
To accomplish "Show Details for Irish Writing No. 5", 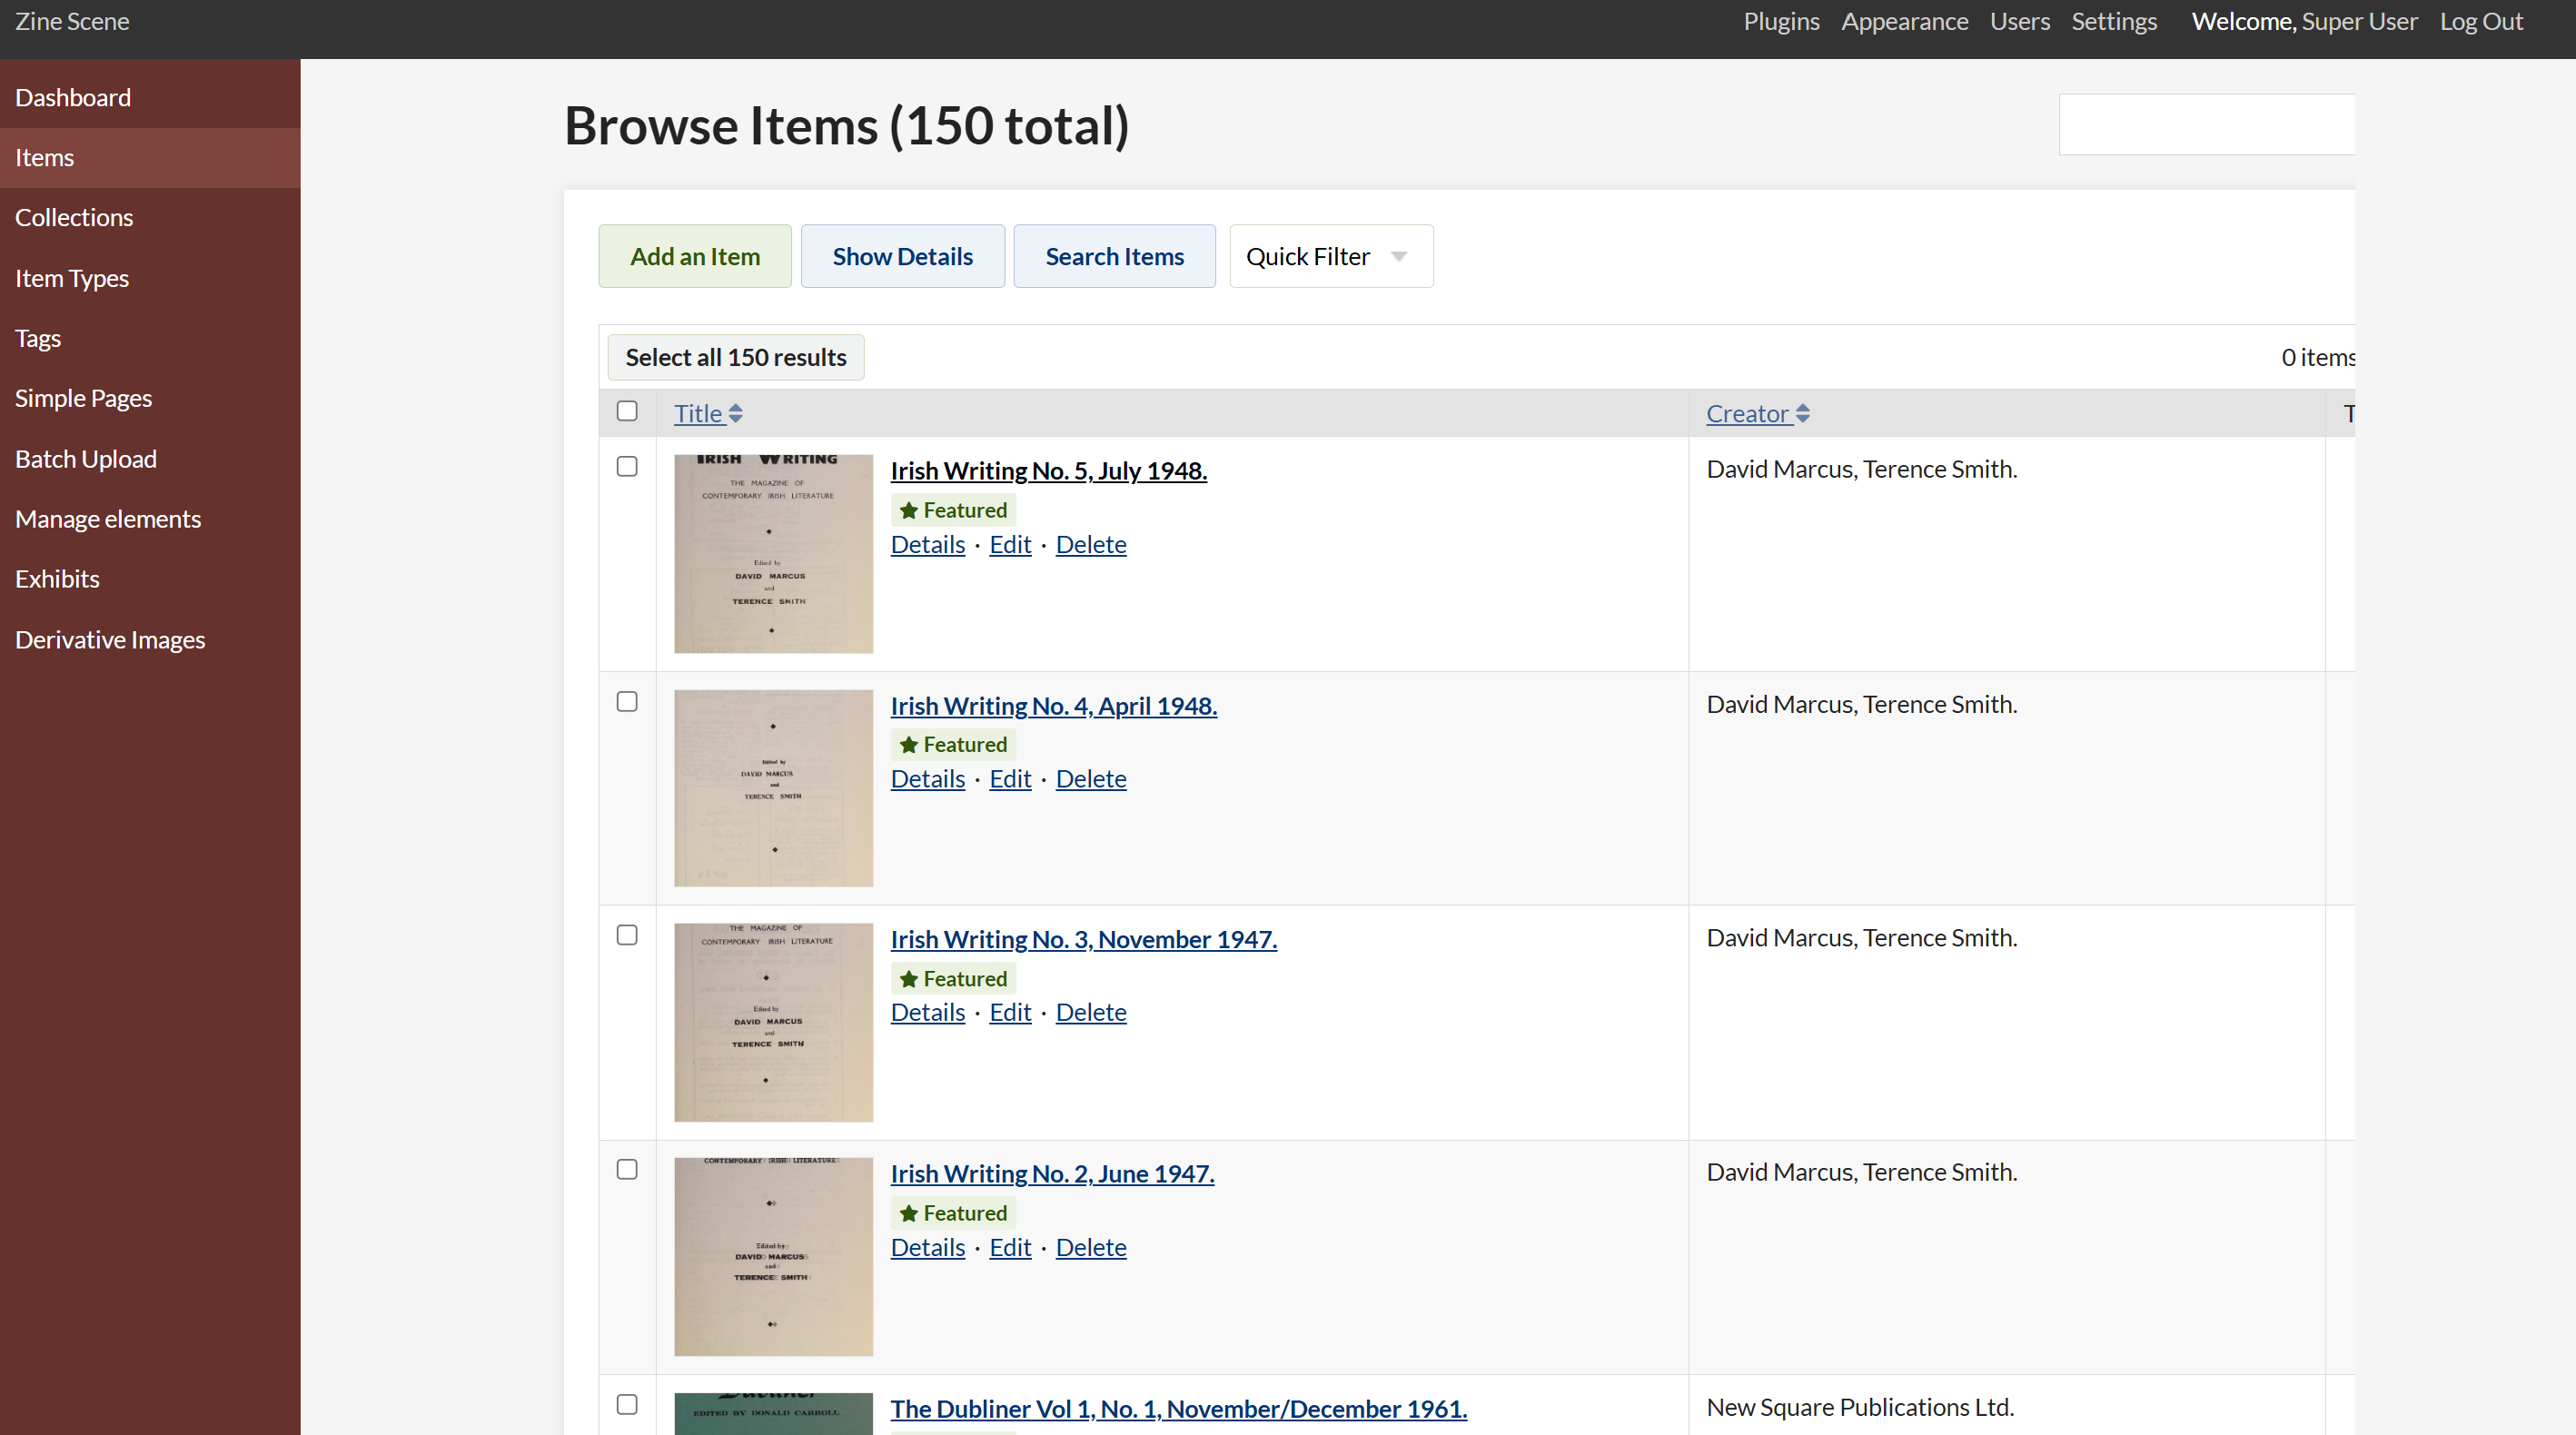I will click(x=928, y=545).
